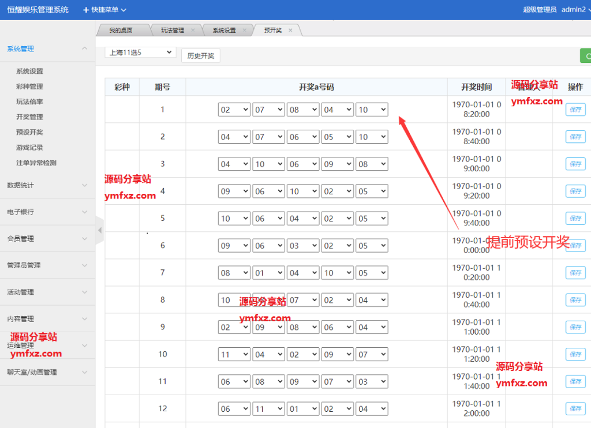Screen dimensions: 591x428
Task: Click 保存 to save period 1 numbers
Action: 575,109
